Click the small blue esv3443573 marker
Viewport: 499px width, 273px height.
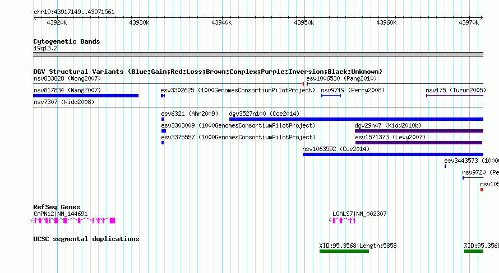(445, 166)
